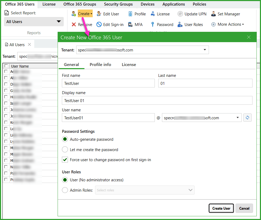Switch to the dialog License tab
Screen dimensions: 261x220
tap(129, 64)
